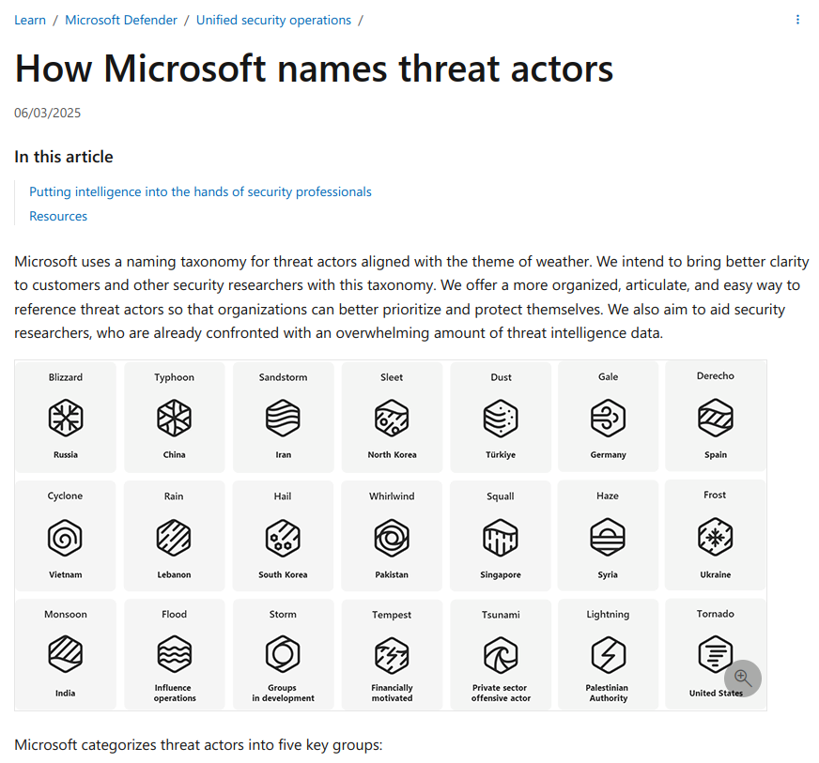This screenshot has height=763, width=819.
Task: Click the Tornado label text
Action: coord(715,614)
